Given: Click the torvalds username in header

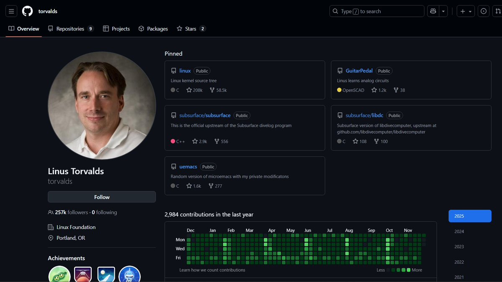Looking at the screenshot, I should coord(48,11).
